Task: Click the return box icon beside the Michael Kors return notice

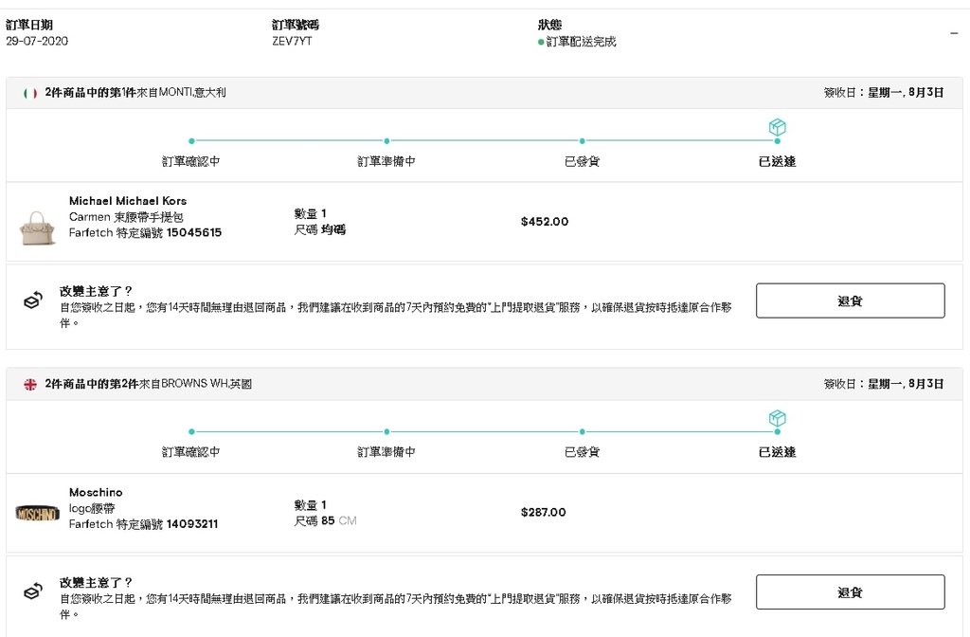Action: click(x=33, y=300)
